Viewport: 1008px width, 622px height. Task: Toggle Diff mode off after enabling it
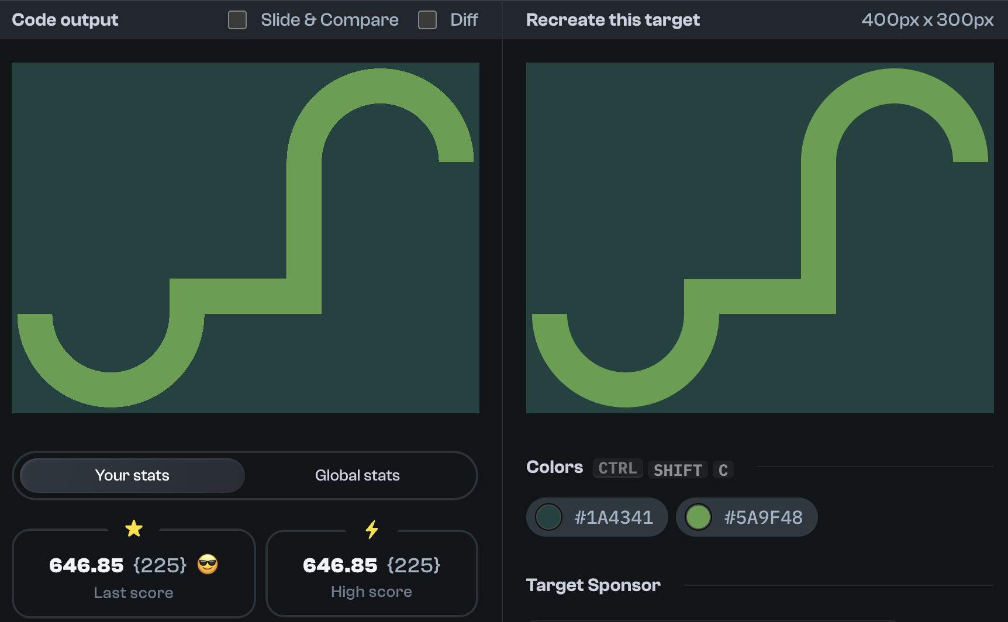tap(427, 19)
